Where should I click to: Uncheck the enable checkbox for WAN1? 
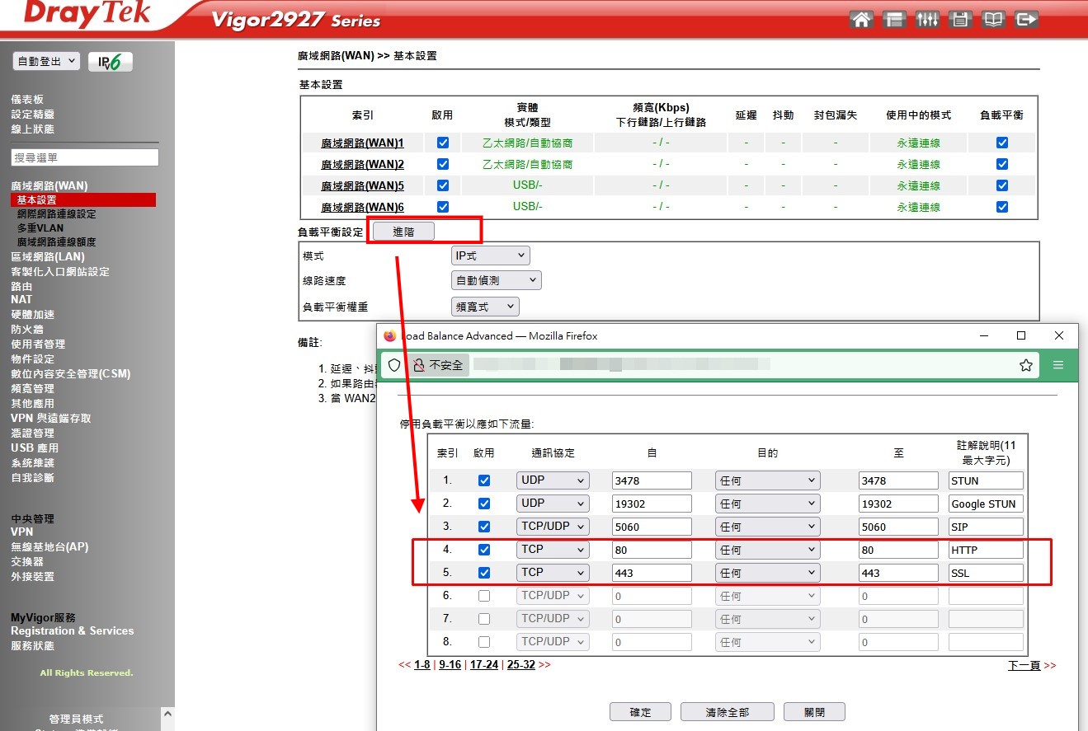click(443, 143)
